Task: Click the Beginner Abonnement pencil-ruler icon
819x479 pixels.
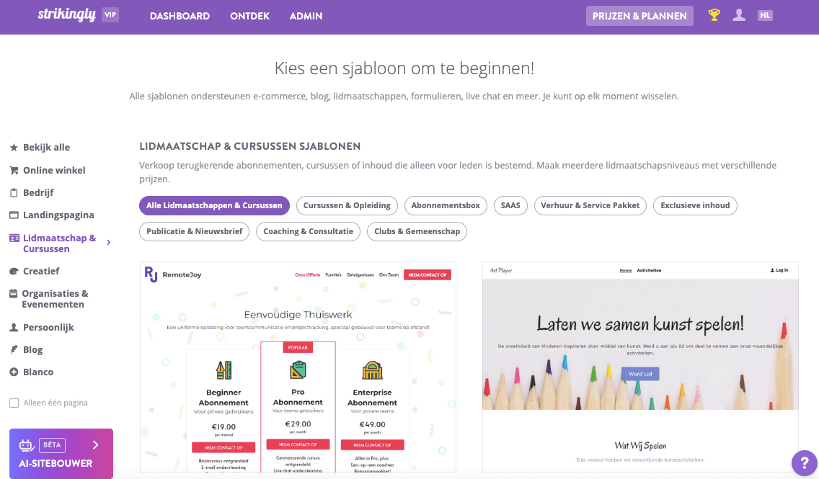Action: tap(223, 370)
